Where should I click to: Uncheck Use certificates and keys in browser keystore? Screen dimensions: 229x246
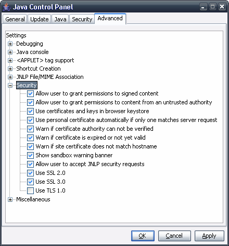pos(30,111)
